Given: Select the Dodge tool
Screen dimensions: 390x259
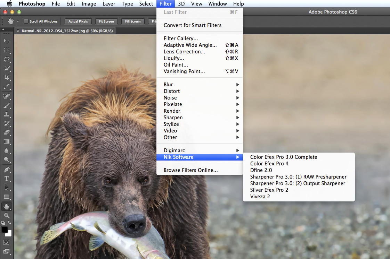Looking at the screenshot, I should 7,159.
